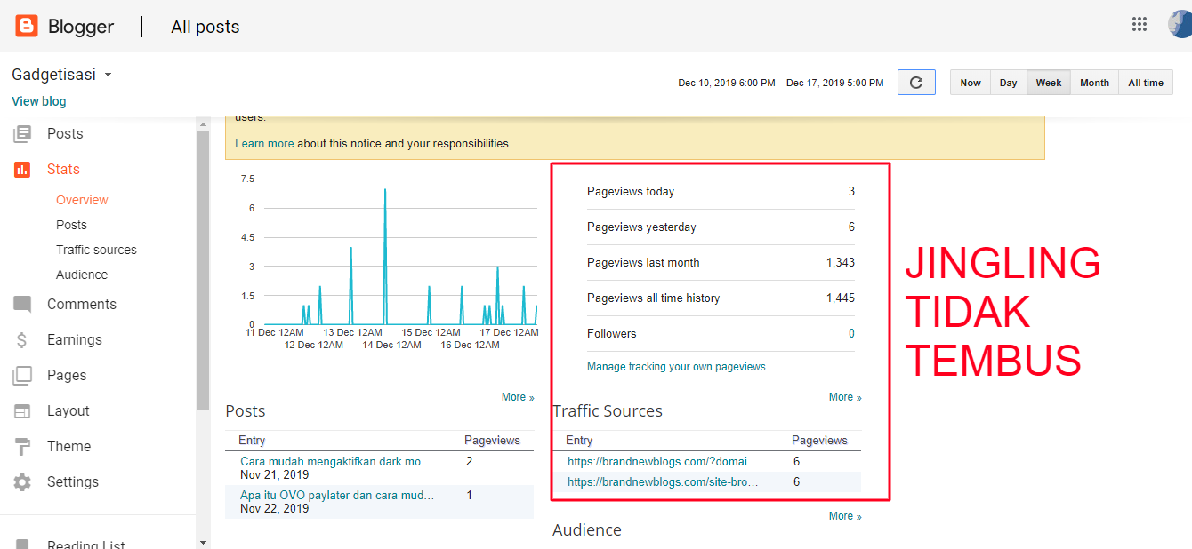
Task: Select the Audience stats sub-item
Action: pos(82,275)
